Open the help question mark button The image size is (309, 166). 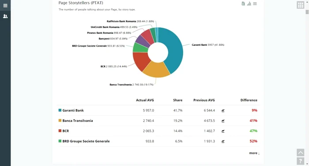coord(301,161)
